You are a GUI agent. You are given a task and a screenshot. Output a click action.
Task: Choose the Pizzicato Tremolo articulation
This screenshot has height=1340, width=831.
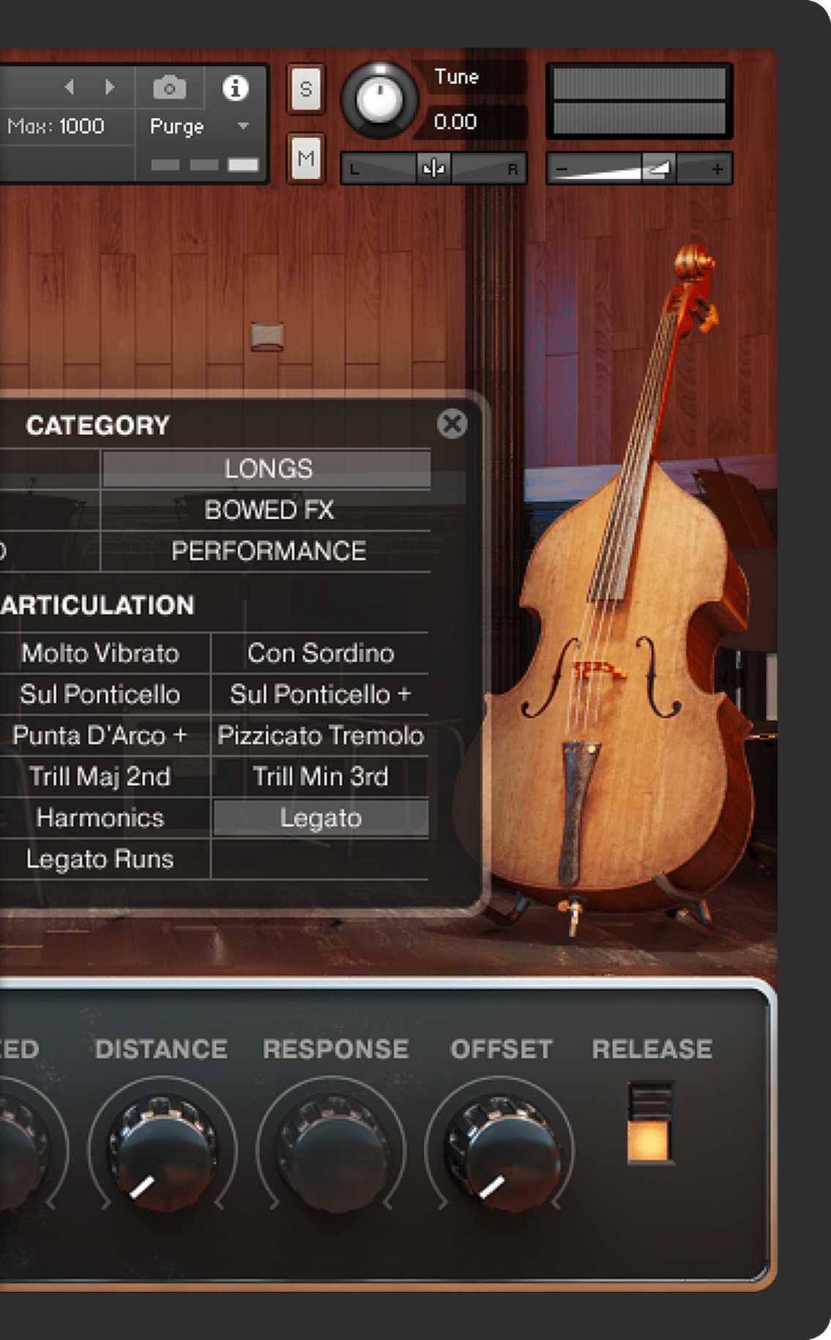[x=321, y=735]
